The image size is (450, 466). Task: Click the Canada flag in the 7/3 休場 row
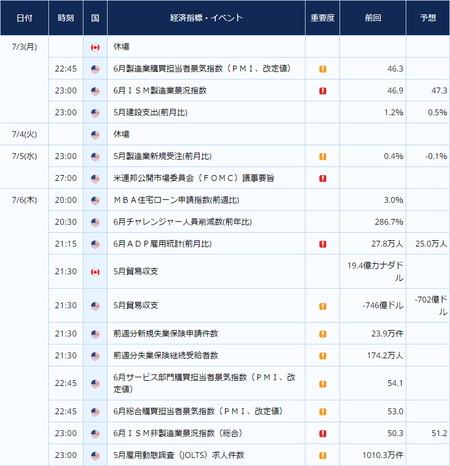[x=95, y=47]
